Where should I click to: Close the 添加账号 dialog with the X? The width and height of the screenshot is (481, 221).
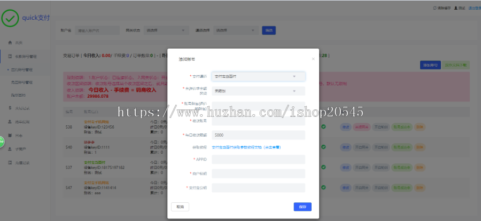[x=313, y=59]
